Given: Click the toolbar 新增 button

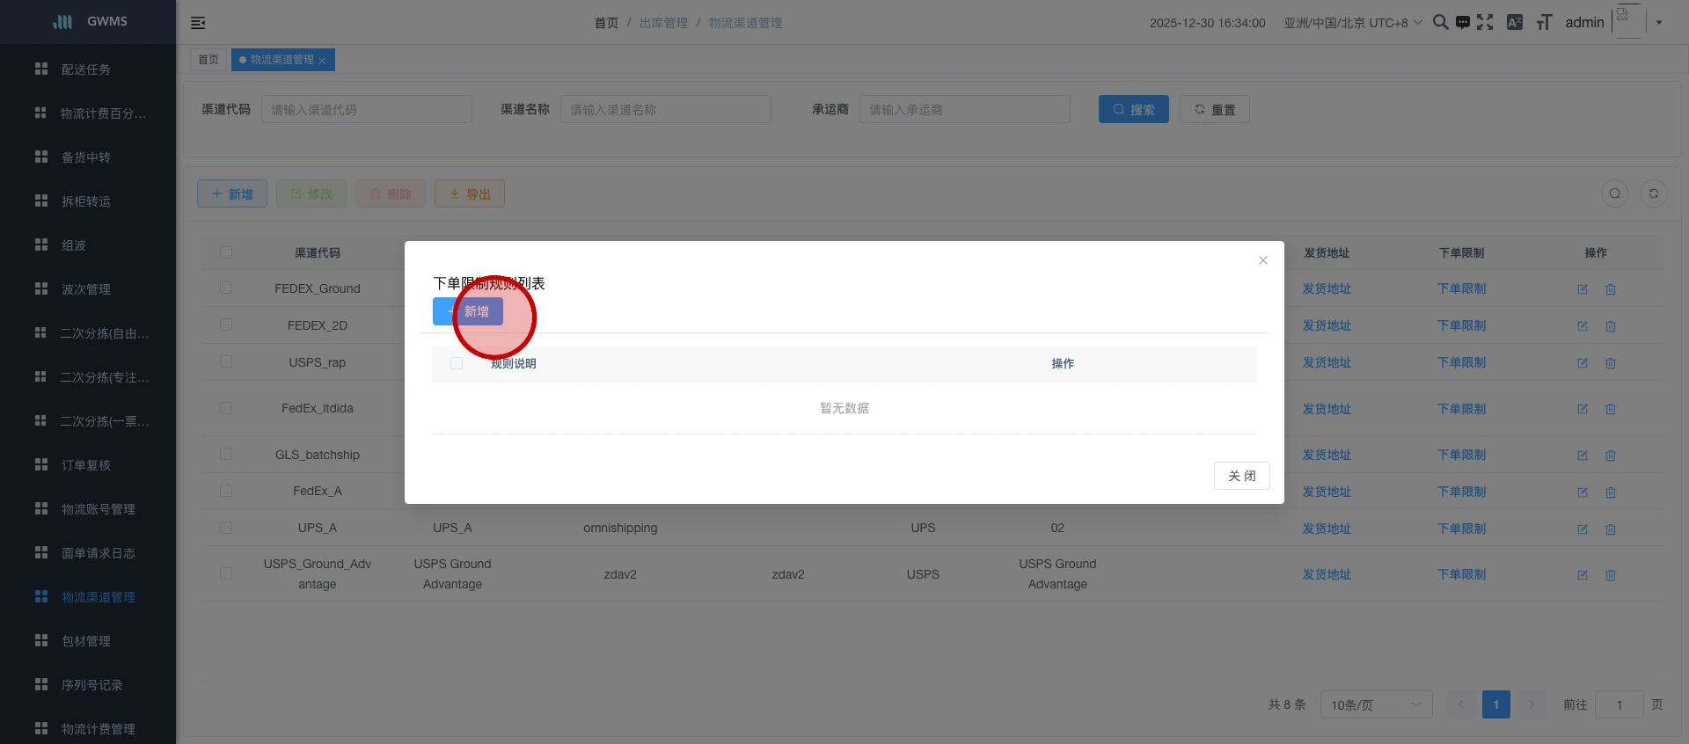Looking at the screenshot, I should [232, 193].
